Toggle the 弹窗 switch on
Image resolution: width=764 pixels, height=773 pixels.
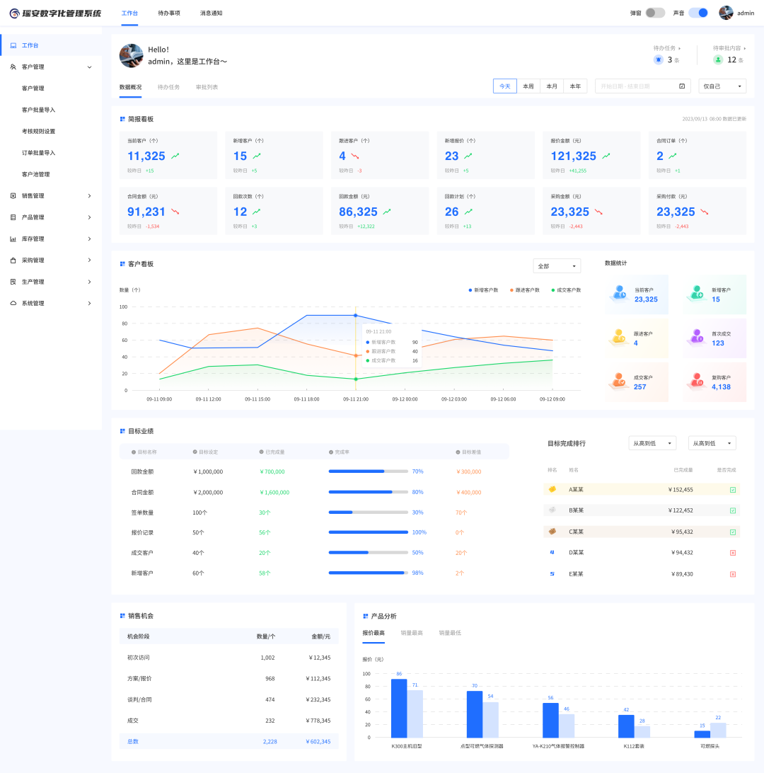(655, 13)
